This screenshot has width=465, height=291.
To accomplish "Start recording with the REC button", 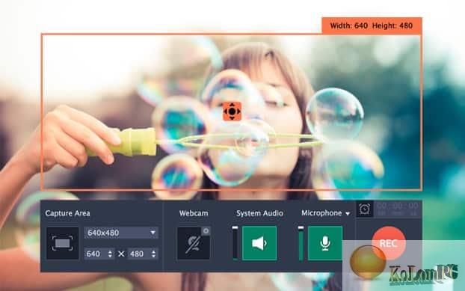I will pyautogui.click(x=389, y=243).
